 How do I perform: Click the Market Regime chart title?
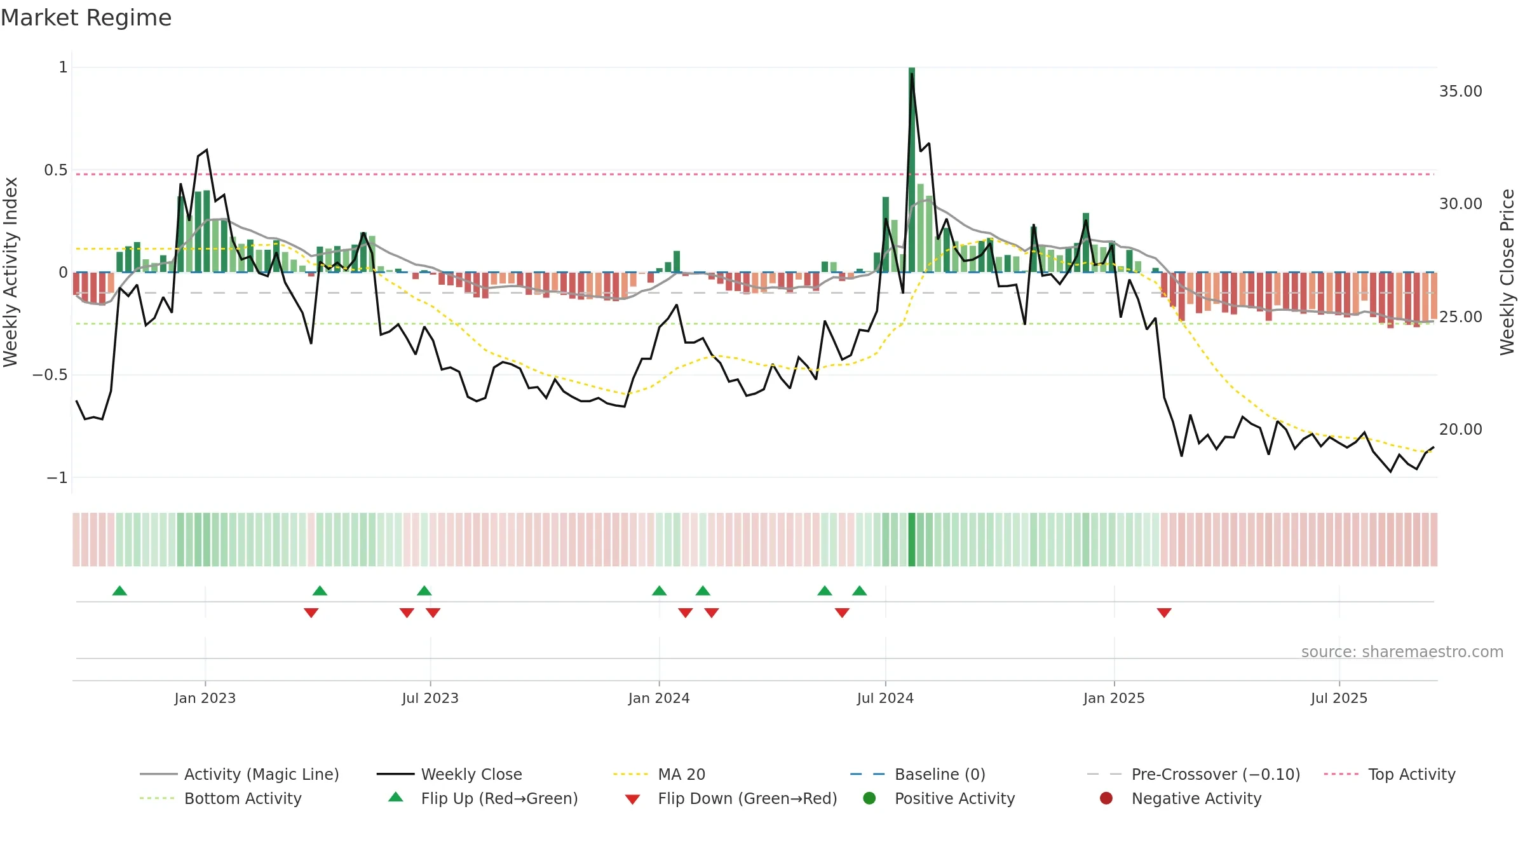coord(86,18)
